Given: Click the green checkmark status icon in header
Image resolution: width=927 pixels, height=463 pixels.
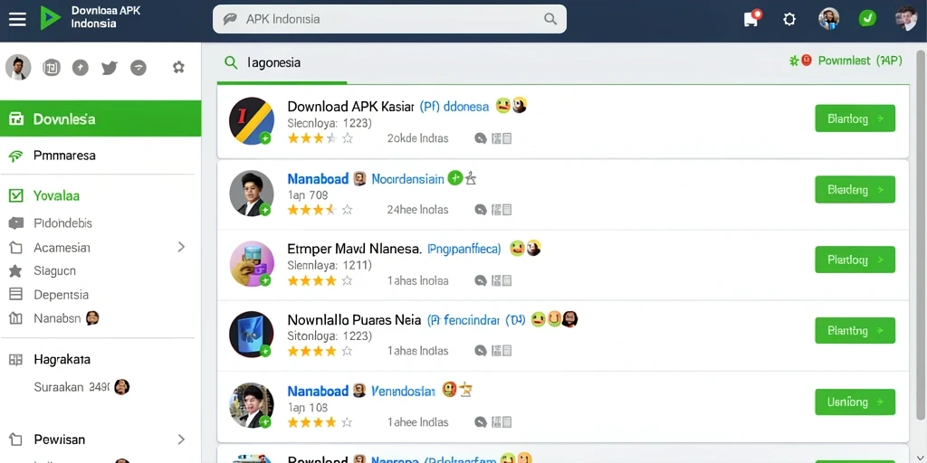Looking at the screenshot, I should pyautogui.click(x=867, y=19).
